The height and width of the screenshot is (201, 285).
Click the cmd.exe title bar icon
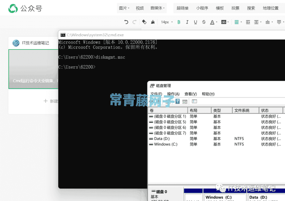[63, 35]
